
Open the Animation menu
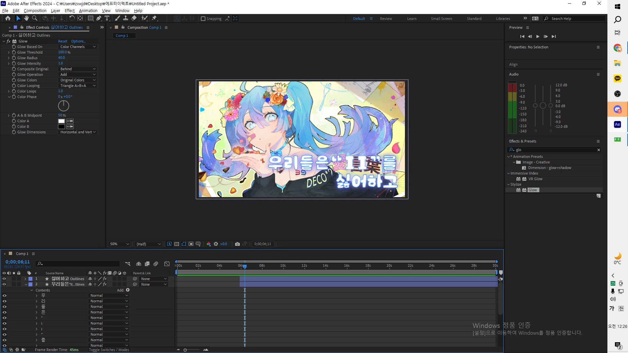click(x=88, y=10)
